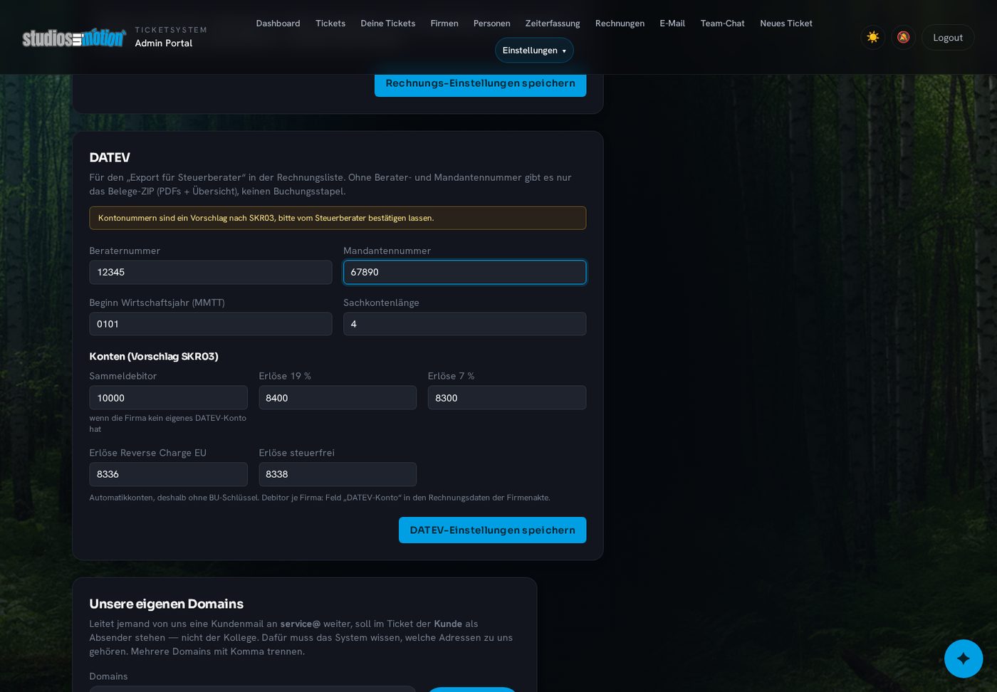Screen dimensions: 997x692
Task: Open Deine Tickets in navigation
Action: [x=388, y=23]
